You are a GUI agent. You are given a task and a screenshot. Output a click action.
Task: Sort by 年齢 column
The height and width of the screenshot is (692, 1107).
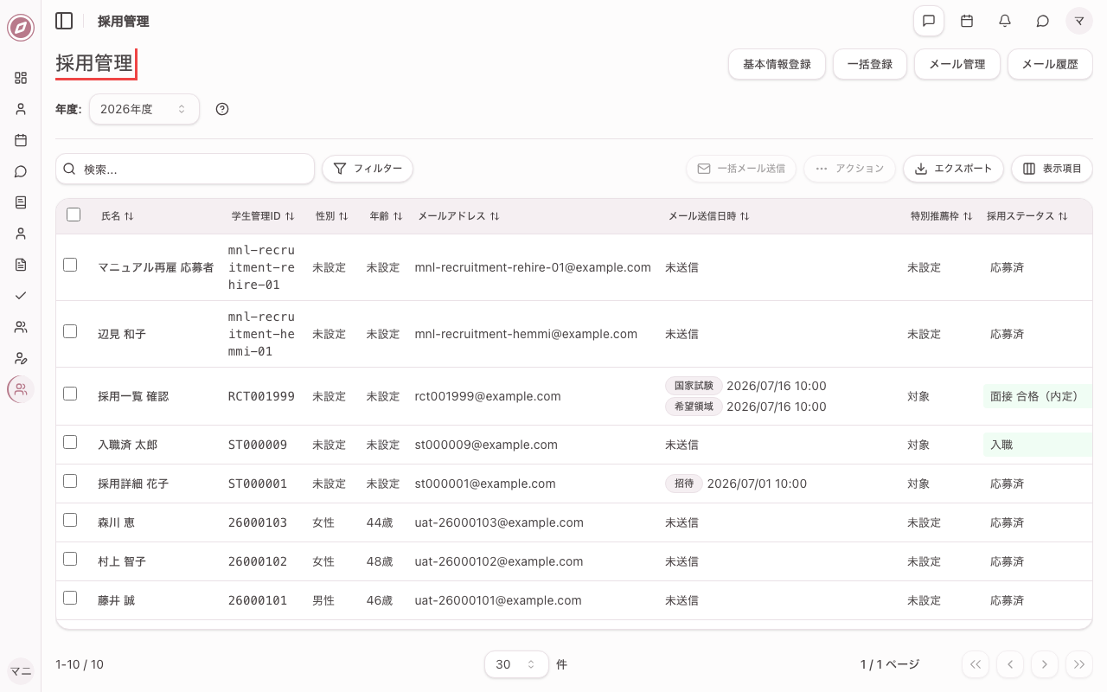[386, 216]
